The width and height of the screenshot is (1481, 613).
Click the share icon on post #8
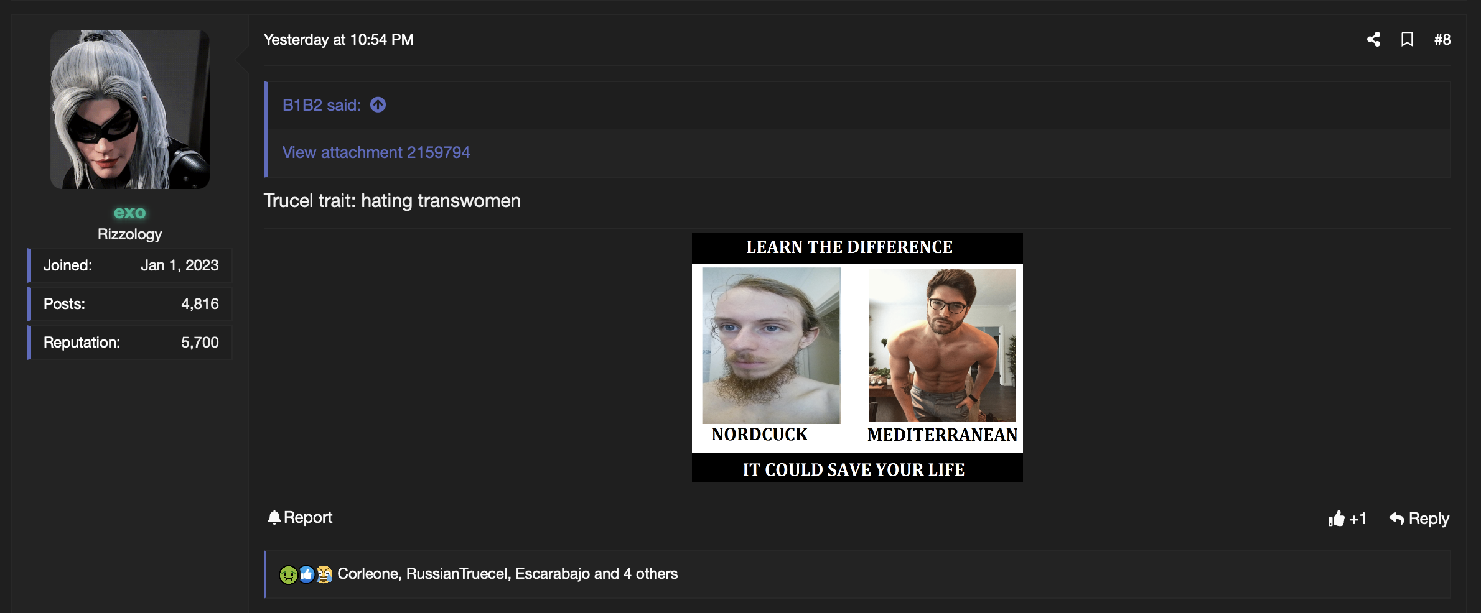(1373, 39)
